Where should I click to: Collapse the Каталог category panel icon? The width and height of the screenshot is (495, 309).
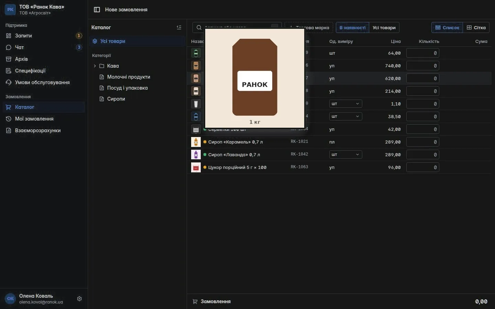point(179,27)
